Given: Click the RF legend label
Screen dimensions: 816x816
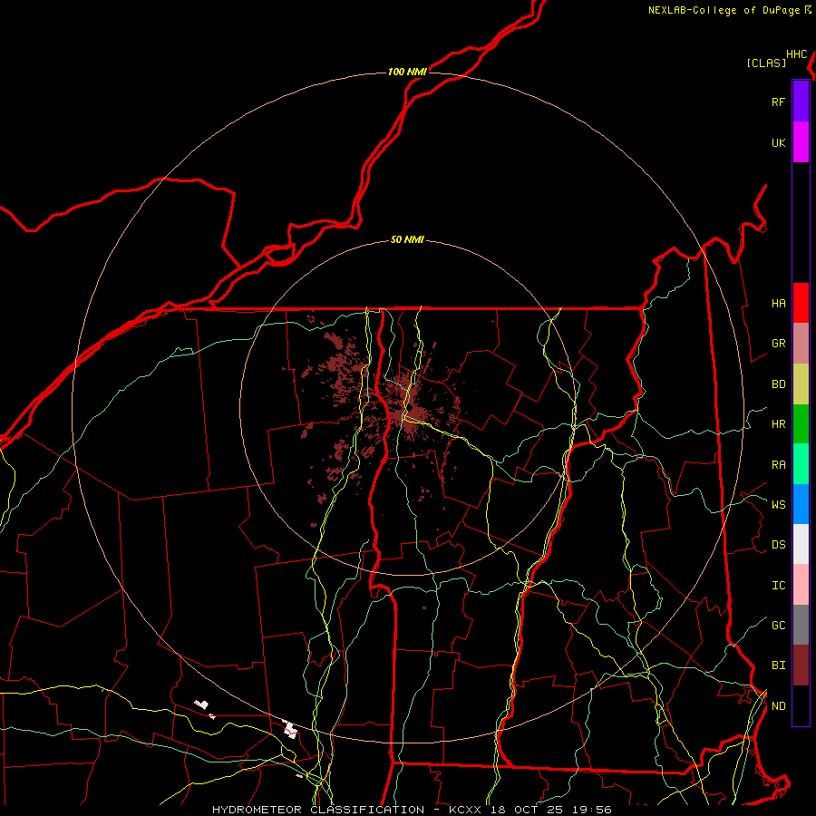Looking at the screenshot, I should pyautogui.click(x=778, y=102).
